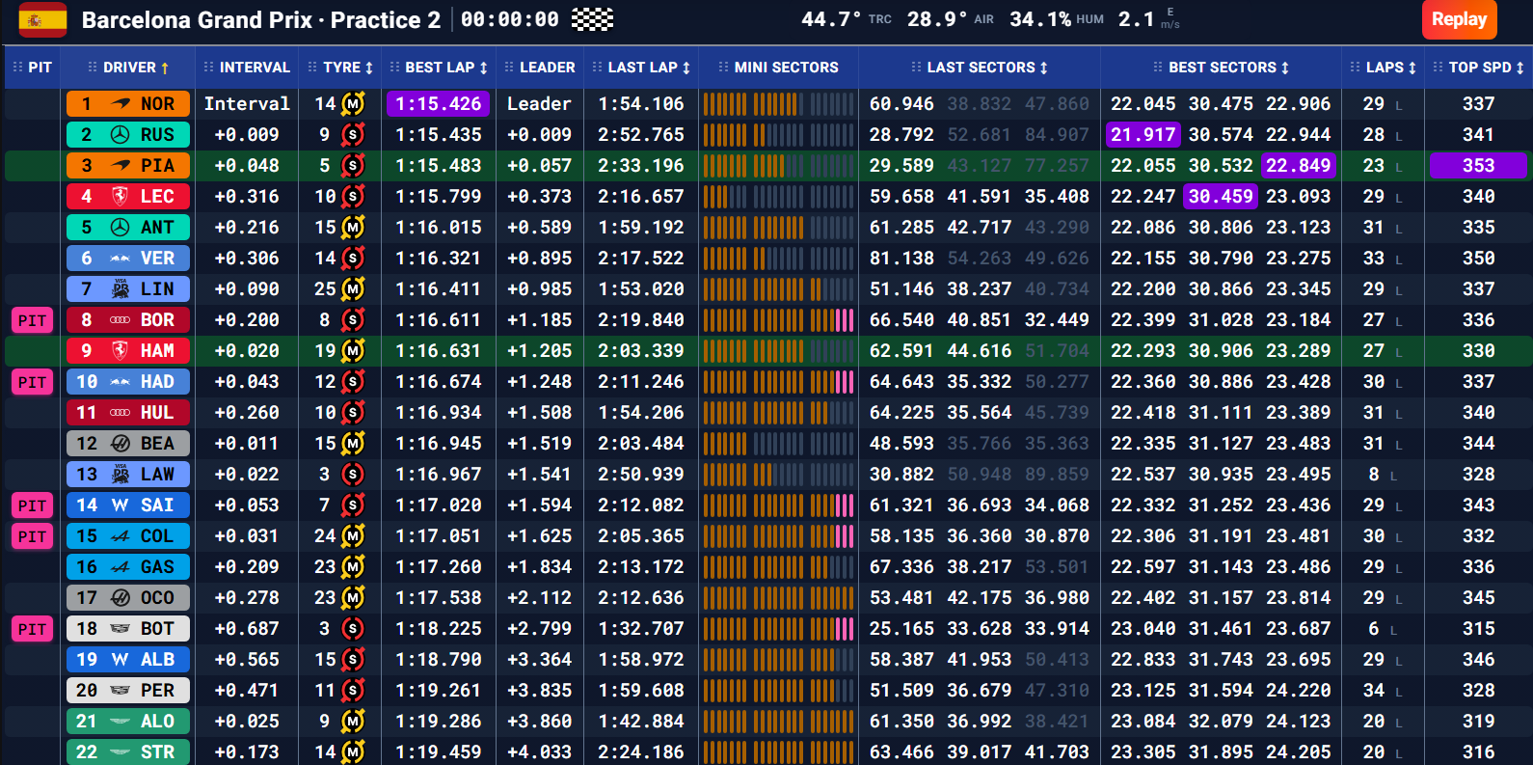Select driver LEC position badge
The image size is (1533, 765).
click(128, 196)
